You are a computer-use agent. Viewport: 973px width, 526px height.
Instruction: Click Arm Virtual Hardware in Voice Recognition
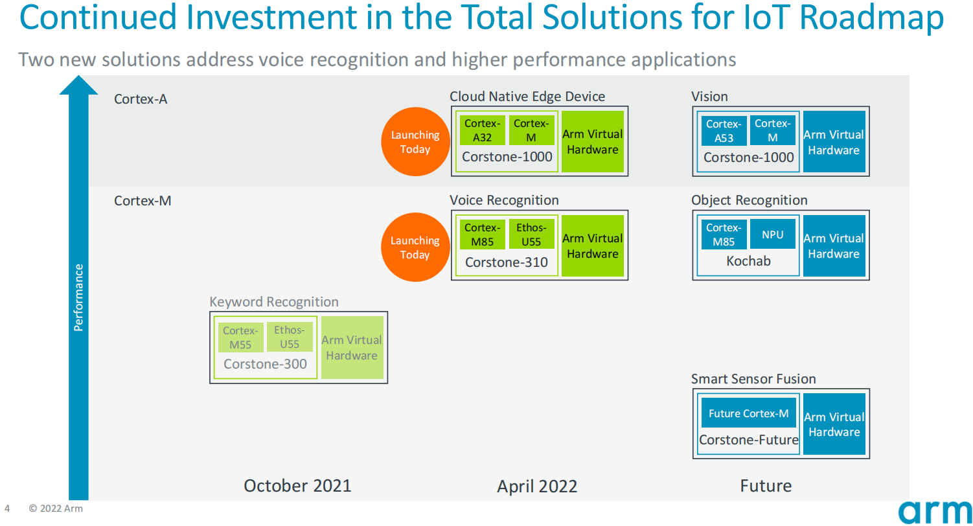pyautogui.click(x=592, y=246)
